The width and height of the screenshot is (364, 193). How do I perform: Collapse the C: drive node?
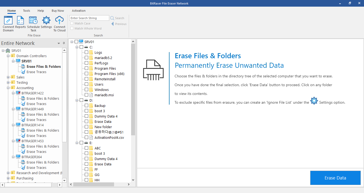(x=77, y=47)
